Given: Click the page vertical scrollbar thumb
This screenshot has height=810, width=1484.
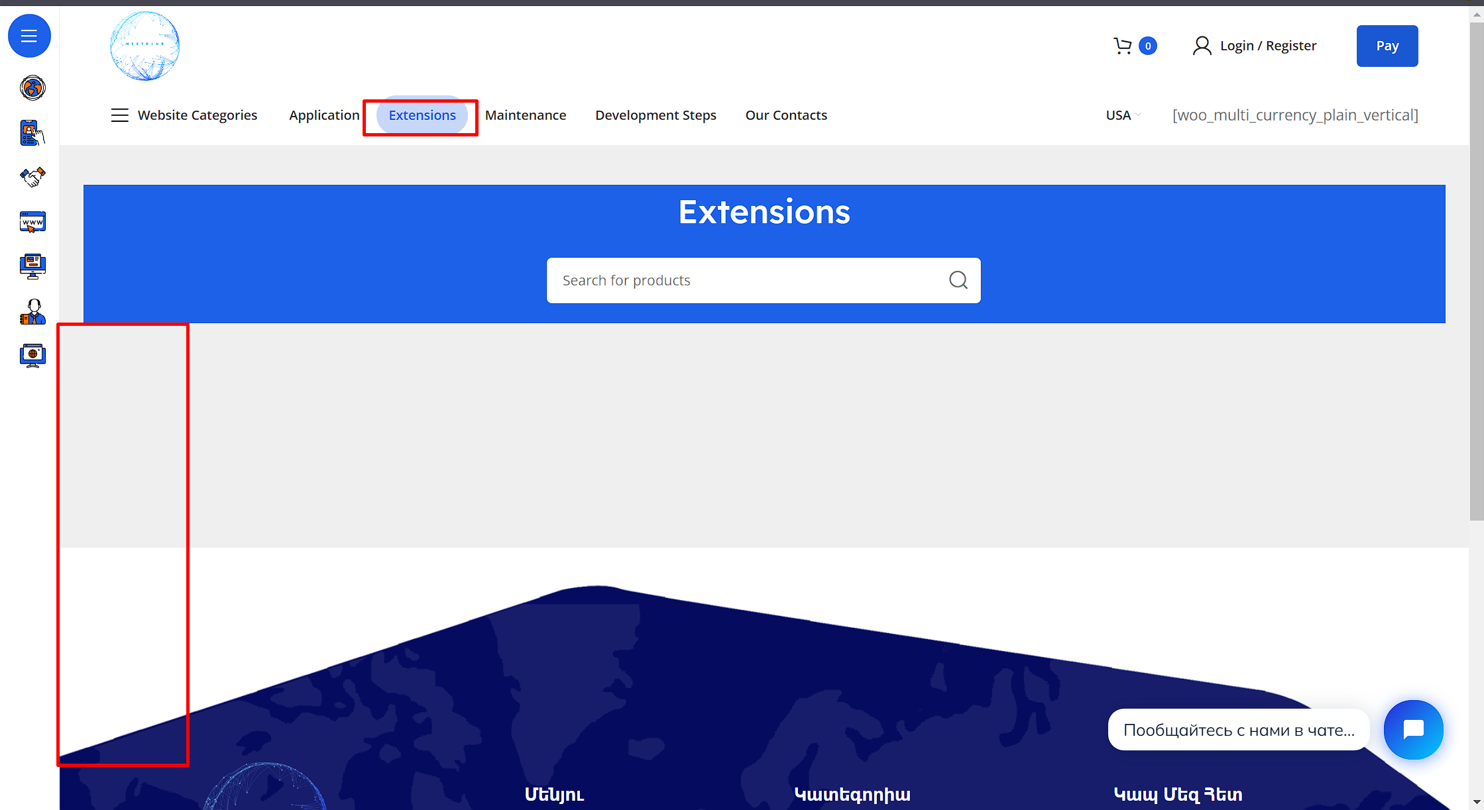Looking at the screenshot, I should coord(1476,272).
